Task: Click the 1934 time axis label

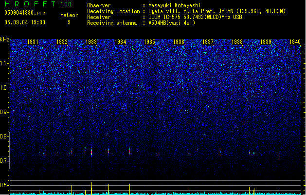Action: [121, 41]
